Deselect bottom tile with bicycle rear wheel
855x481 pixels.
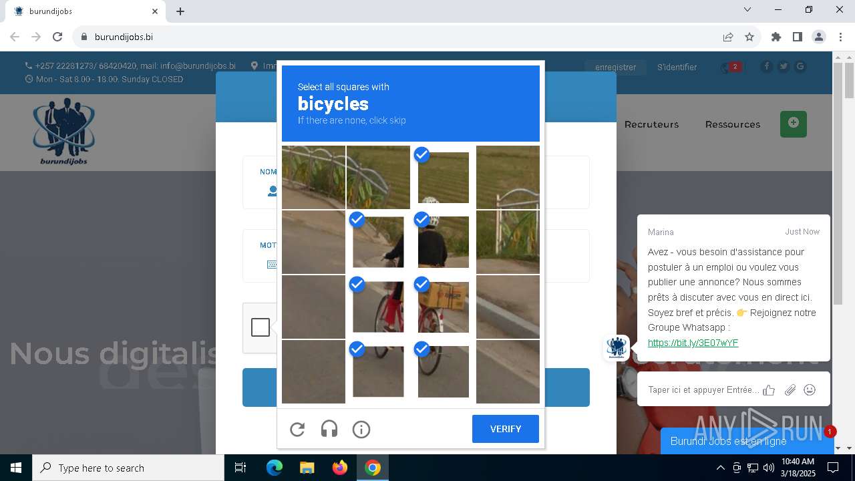444,371
